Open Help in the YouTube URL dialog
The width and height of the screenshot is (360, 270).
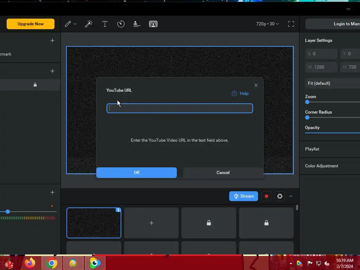(x=244, y=94)
